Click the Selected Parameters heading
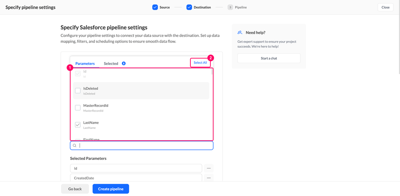400x196 pixels. (88, 158)
